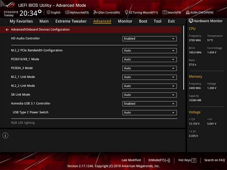Click the memory capacity 16384 MB
Viewport: 227px width, 170px height.
[195, 100]
